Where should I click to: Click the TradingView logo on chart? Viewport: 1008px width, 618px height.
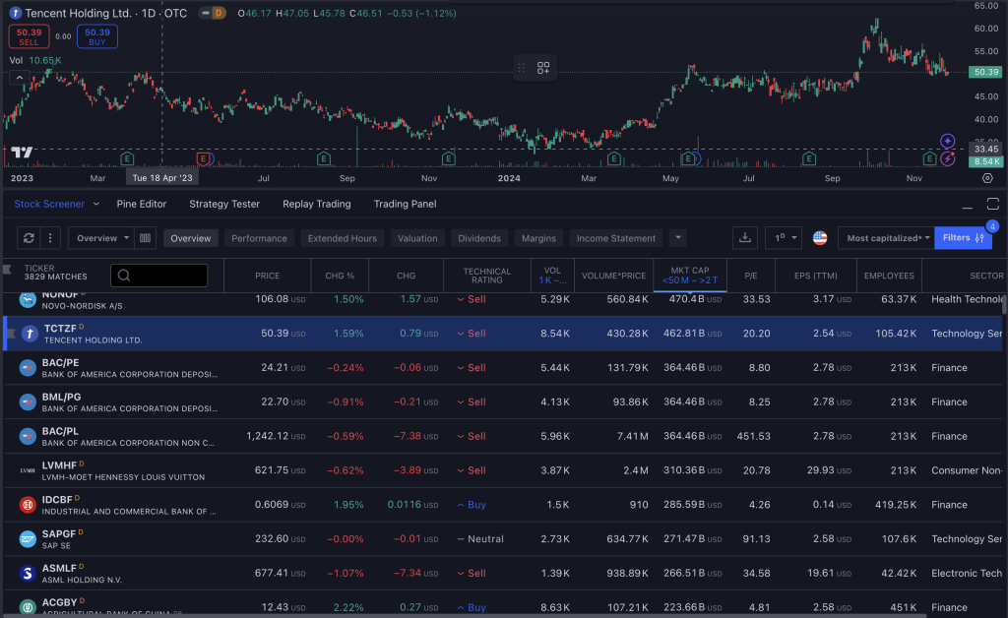pyautogui.click(x=22, y=153)
